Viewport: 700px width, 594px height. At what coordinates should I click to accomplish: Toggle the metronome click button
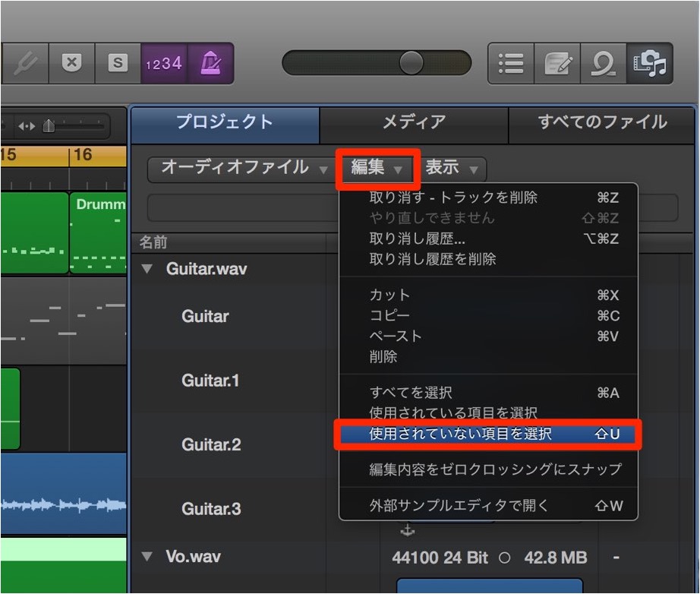(210, 63)
